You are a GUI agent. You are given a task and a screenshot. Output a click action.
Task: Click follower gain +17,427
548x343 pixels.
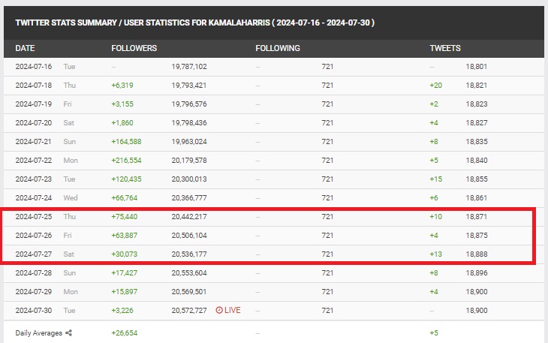pos(124,272)
